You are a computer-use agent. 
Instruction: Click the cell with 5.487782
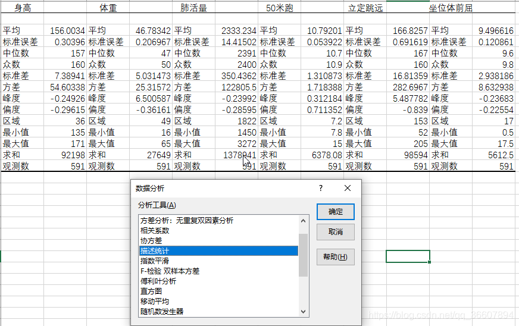point(408,98)
